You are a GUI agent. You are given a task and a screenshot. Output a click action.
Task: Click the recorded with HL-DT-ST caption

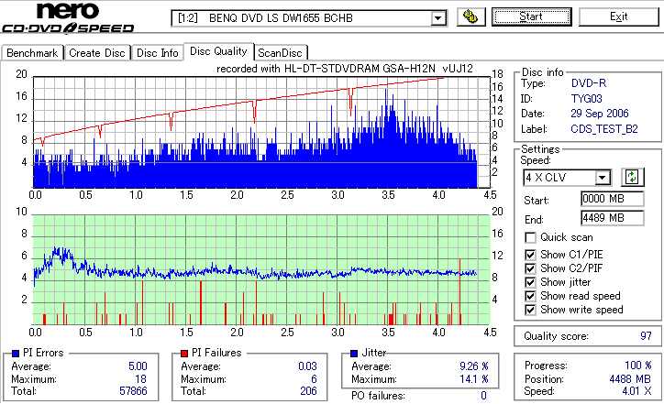point(345,69)
